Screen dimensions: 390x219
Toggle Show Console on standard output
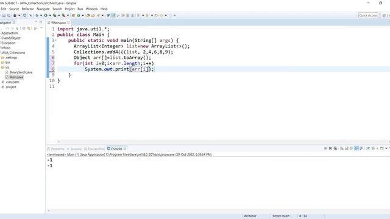click(x=356, y=148)
